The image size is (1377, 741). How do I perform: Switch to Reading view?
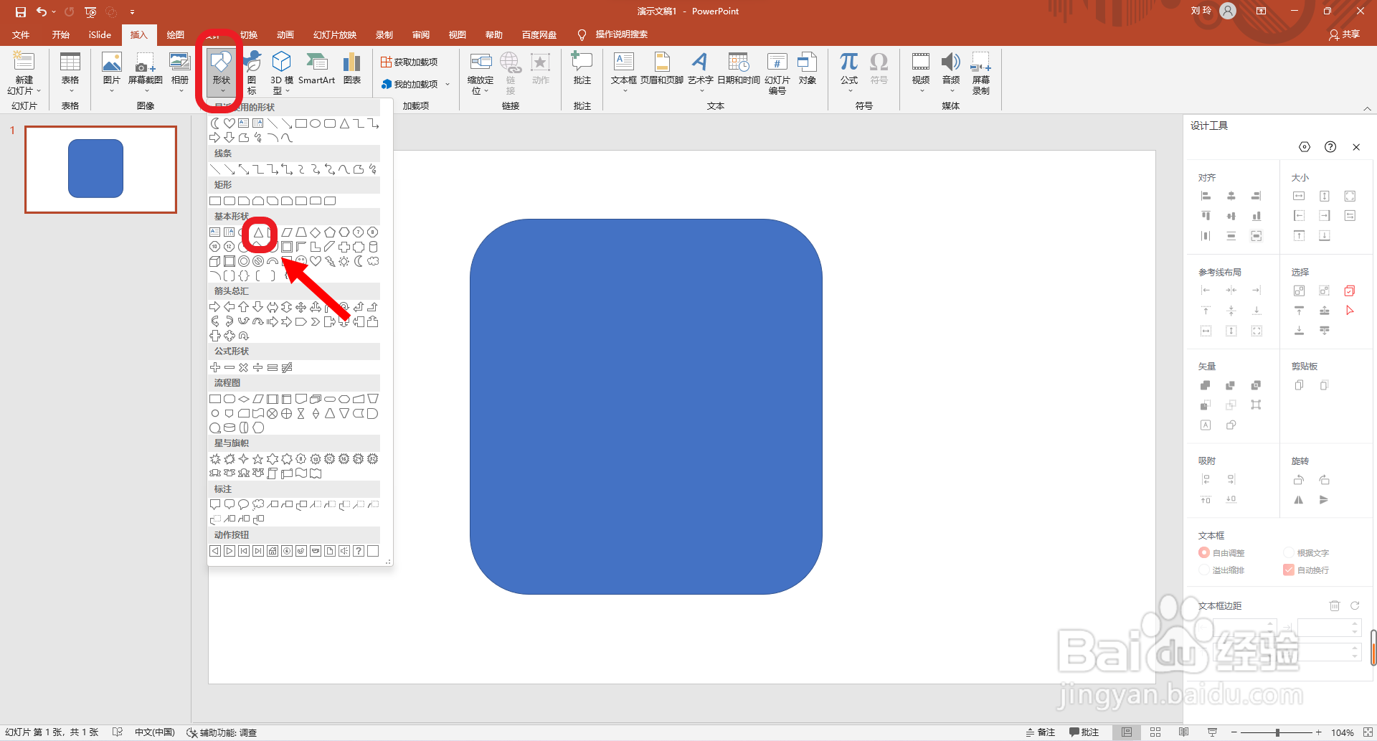(x=1183, y=732)
